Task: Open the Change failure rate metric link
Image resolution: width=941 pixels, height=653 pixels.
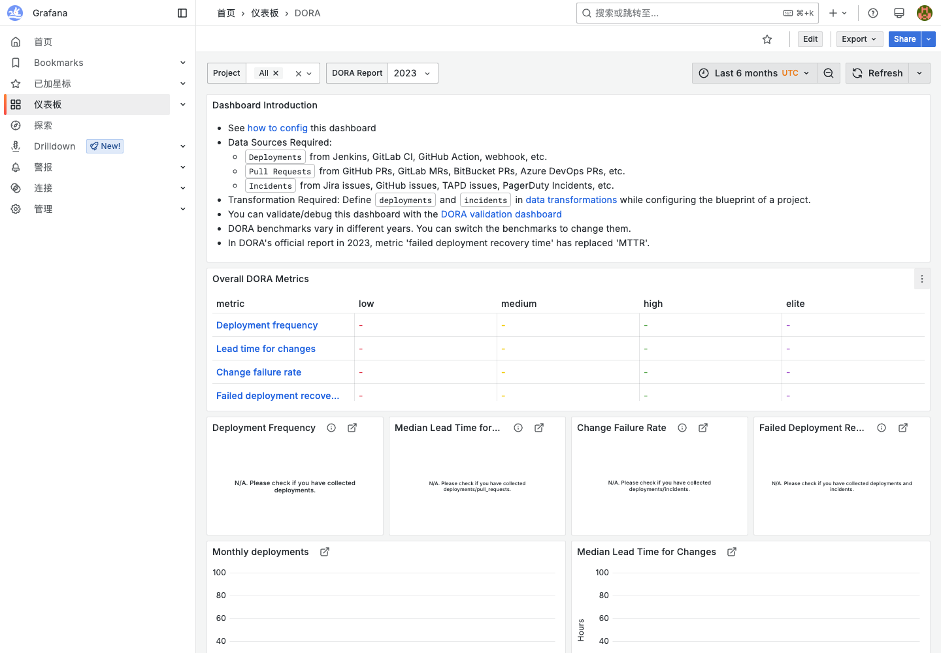Action: coord(259,372)
